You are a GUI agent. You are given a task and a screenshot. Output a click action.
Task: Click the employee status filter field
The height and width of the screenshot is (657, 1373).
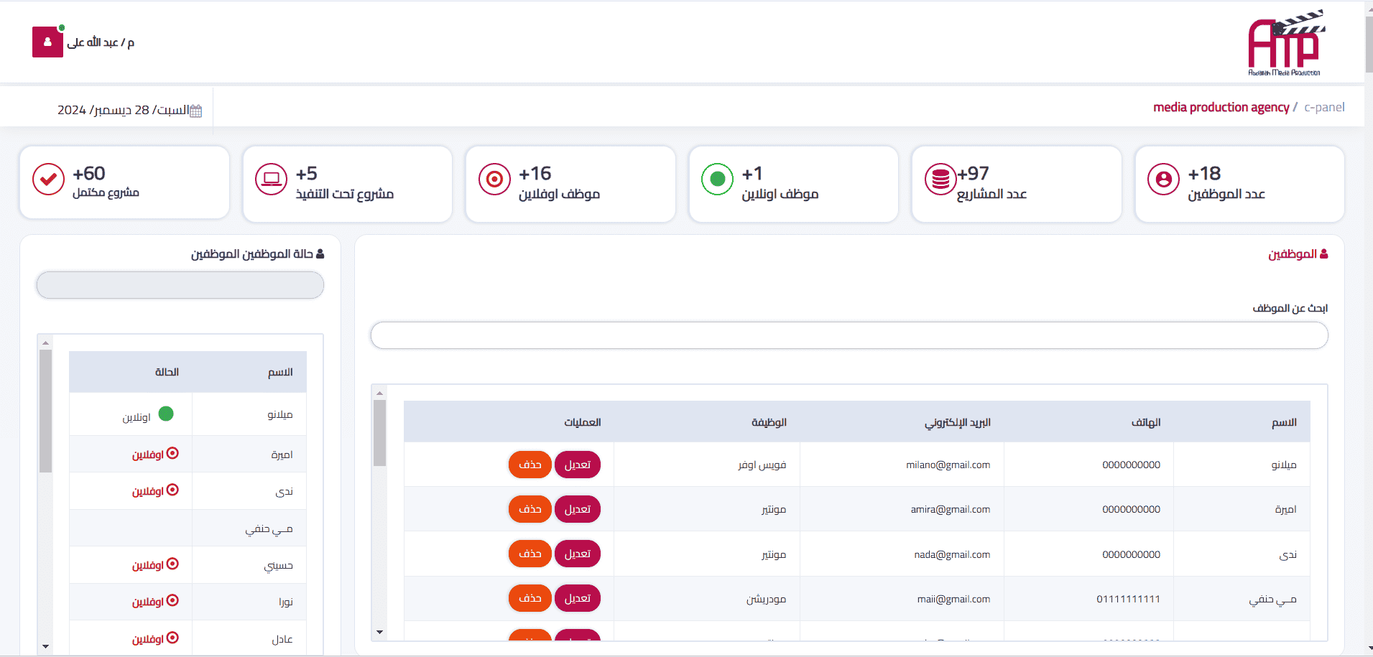pyautogui.click(x=180, y=285)
